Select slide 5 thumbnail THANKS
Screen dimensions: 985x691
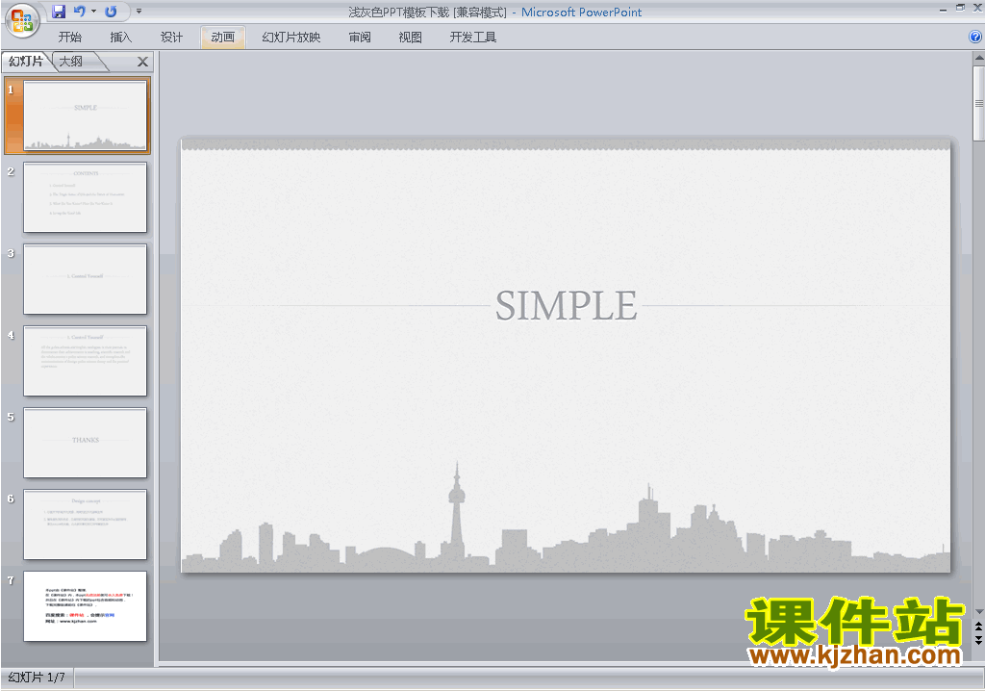85,443
